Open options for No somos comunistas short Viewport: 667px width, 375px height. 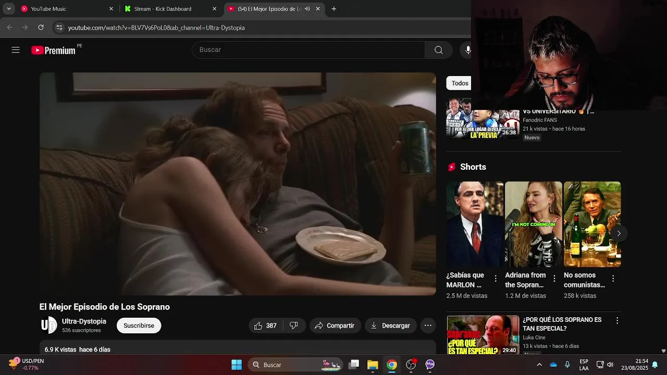coord(613,279)
